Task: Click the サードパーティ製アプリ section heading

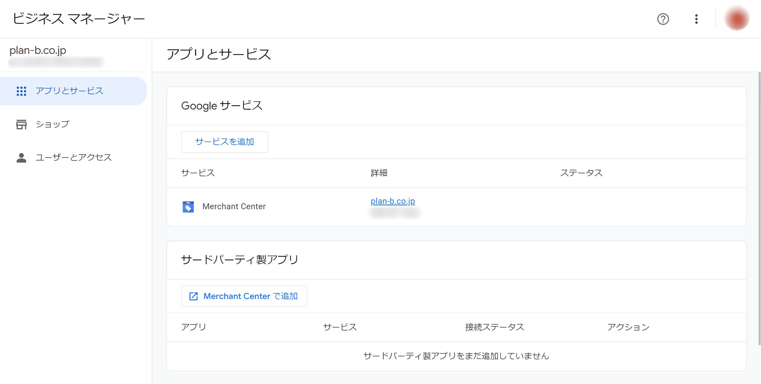Action: (x=240, y=260)
